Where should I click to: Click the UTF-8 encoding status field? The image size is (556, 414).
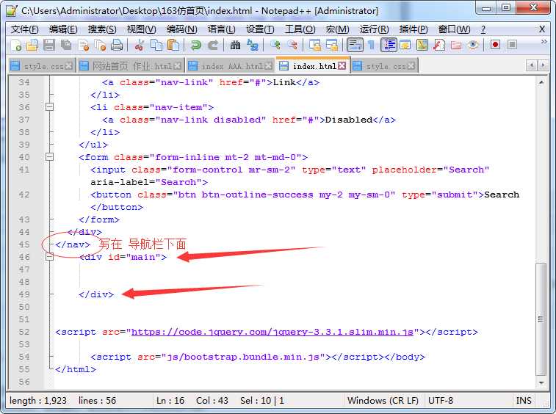point(441,401)
